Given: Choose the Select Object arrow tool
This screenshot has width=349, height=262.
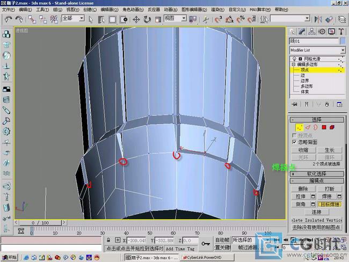Looking at the screenshot, I should coord(91,19).
